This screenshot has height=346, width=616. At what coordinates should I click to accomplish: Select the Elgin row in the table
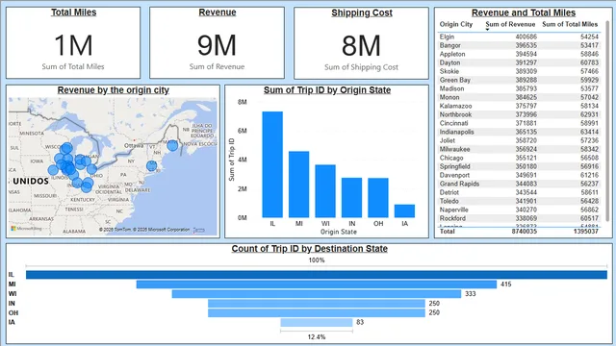tap(520, 37)
